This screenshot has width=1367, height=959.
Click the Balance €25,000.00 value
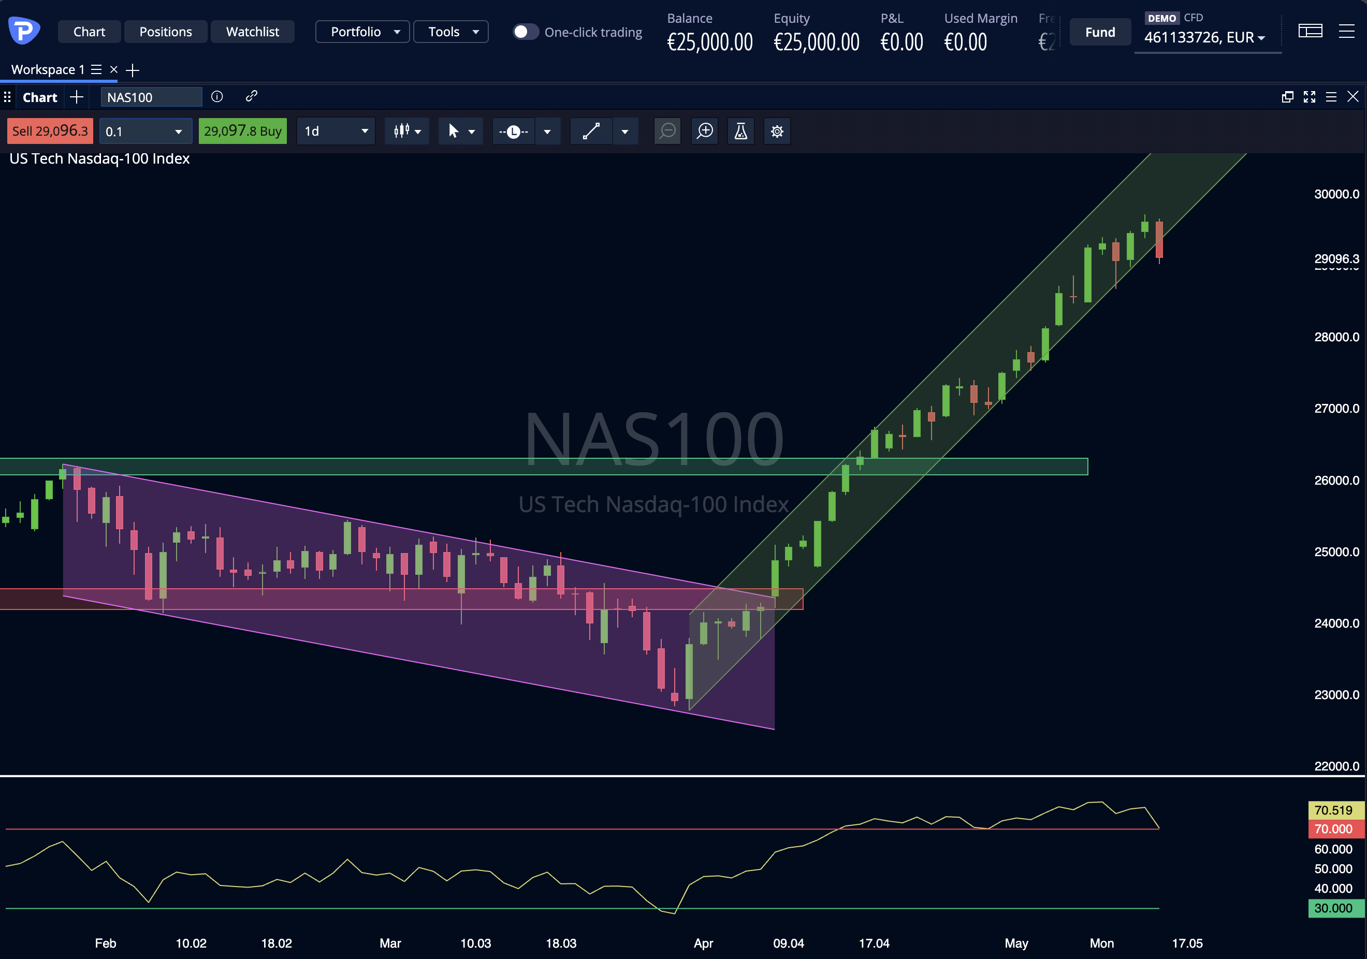point(710,42)
